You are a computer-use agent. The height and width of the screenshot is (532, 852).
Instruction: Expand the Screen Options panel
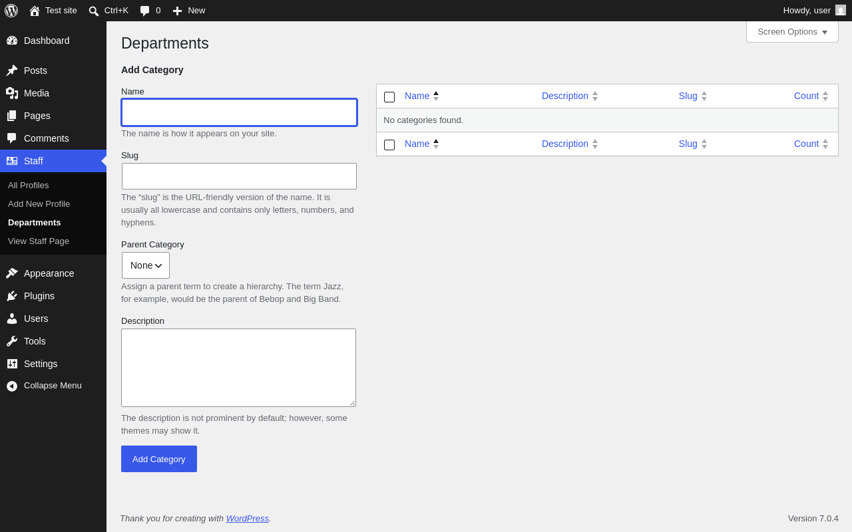click(x=792, y=32)
